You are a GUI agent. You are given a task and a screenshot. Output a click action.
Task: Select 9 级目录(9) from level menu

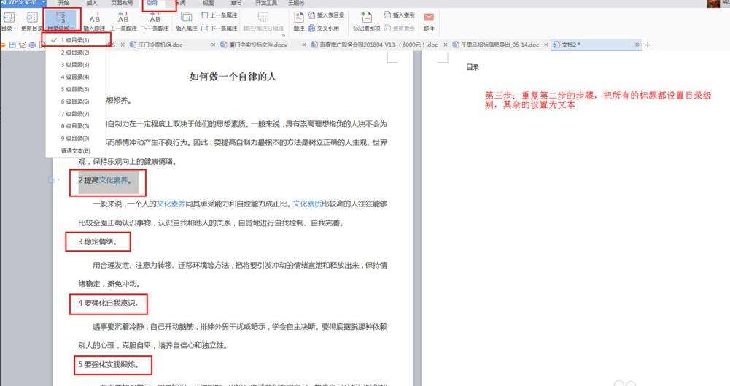(x=76, y=139)
